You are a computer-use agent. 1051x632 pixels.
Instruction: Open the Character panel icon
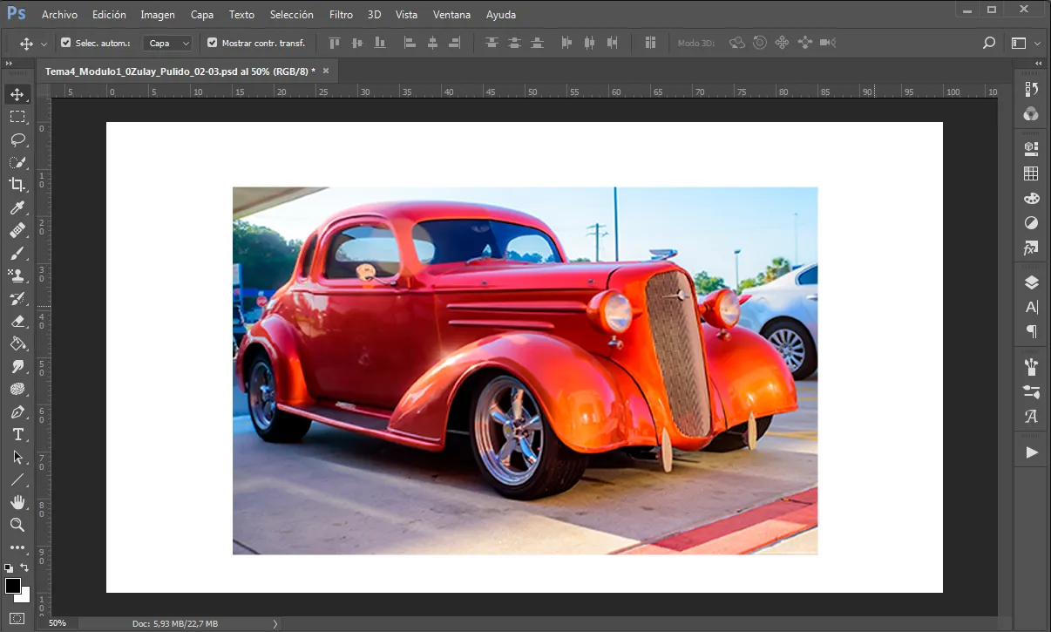[1032, 307]
